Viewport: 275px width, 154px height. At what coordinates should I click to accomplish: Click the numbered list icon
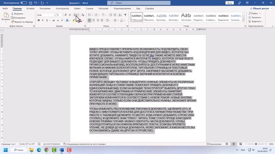click(x=96, y=15)
